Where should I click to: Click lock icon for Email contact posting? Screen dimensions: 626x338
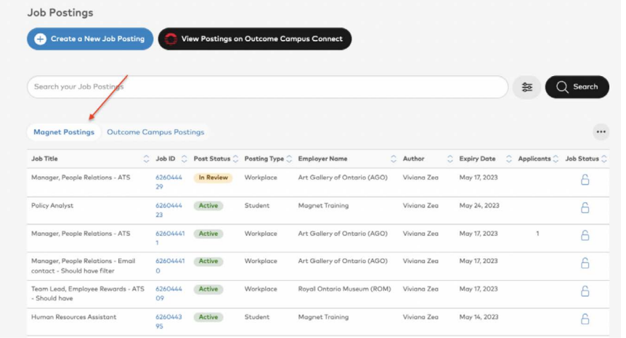(x=585, y=263)
